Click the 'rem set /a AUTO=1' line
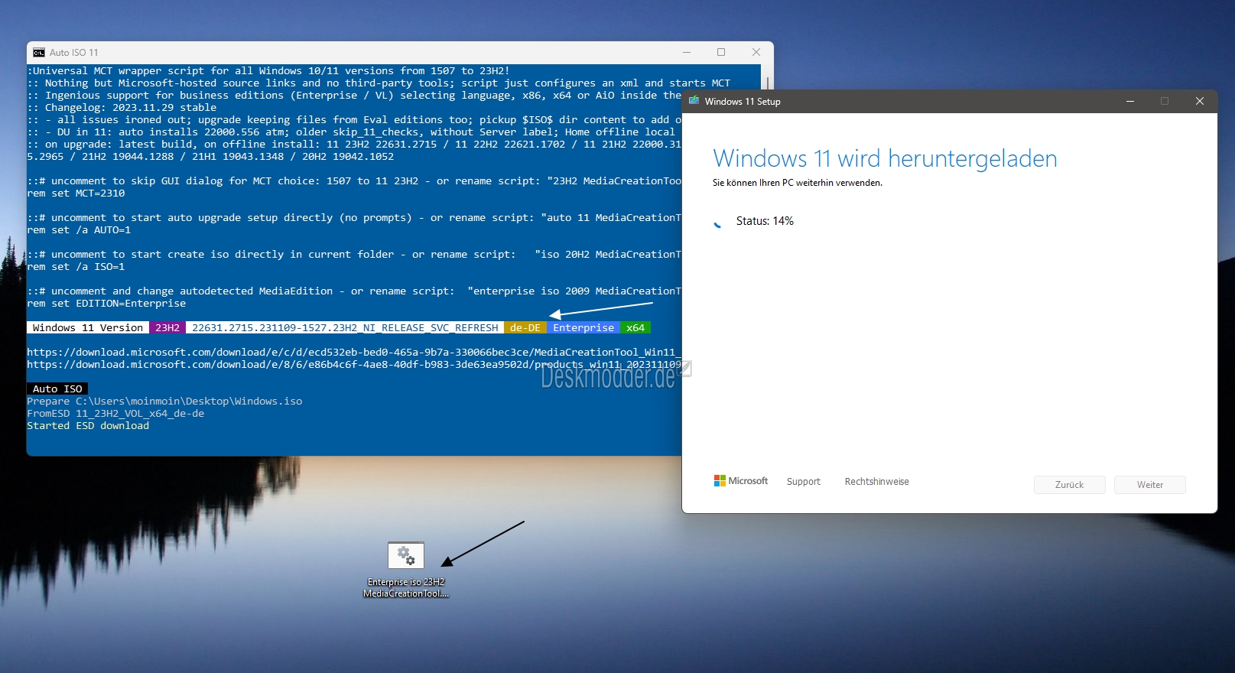The width and height of the screenshot is (1235, 673). tap(79, 230)
